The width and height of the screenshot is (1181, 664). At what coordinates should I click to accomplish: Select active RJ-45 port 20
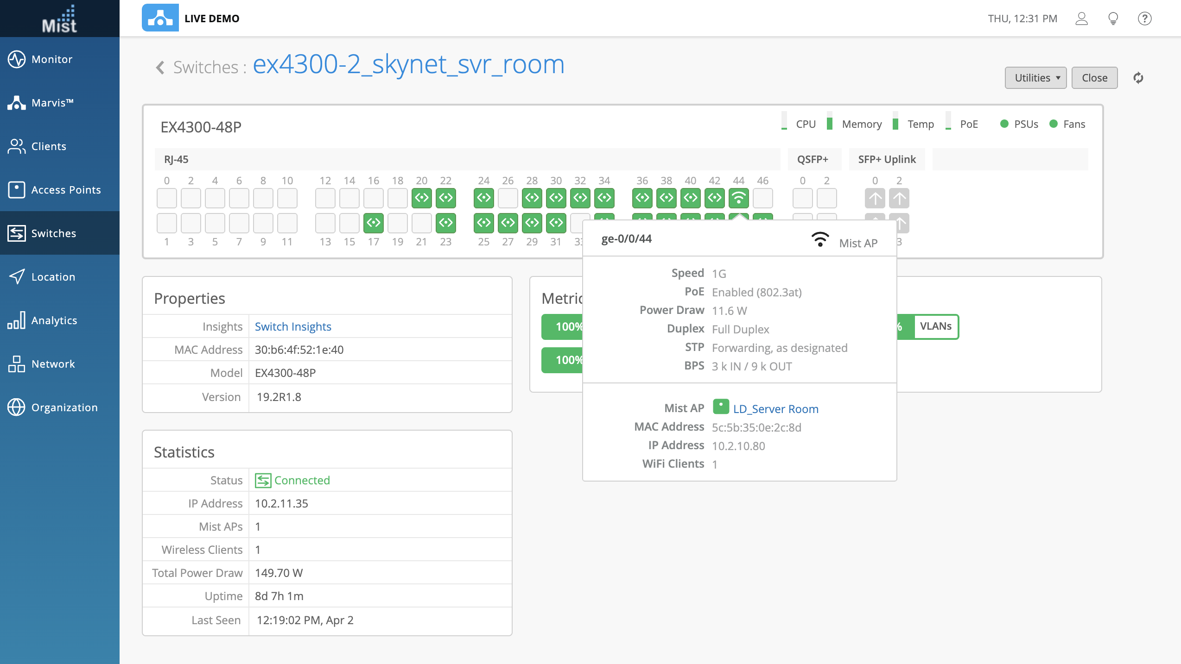tap(421, 198)
